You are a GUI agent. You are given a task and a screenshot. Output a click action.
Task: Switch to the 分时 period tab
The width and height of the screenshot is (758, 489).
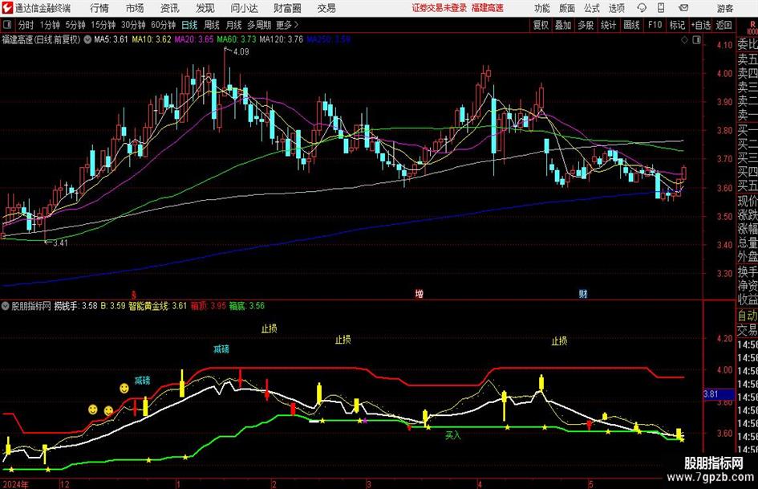[26, 25]
